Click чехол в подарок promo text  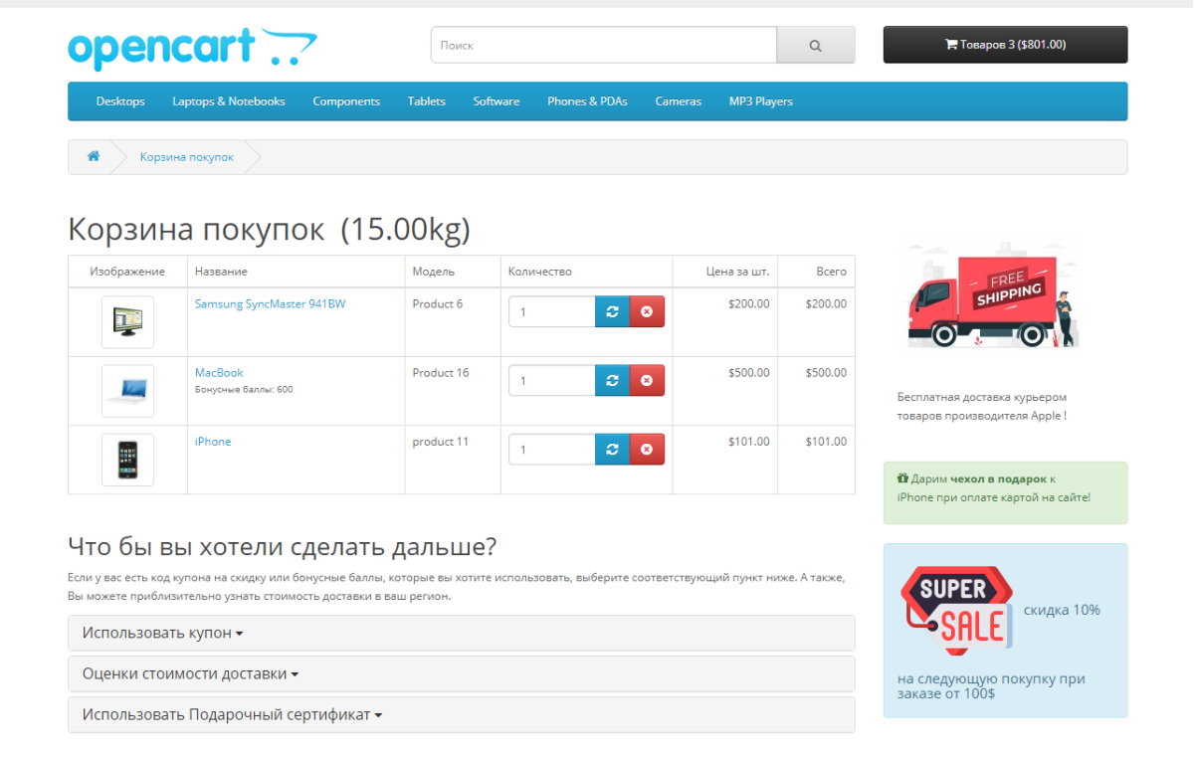point(998,478)
